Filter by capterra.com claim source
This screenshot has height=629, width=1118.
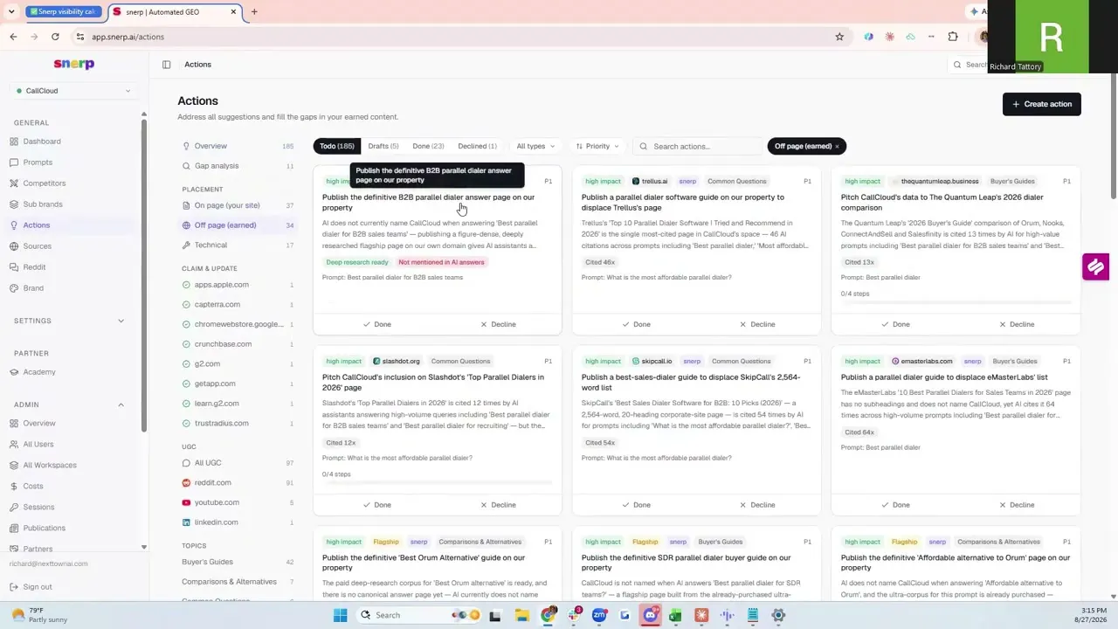point(238,305)
